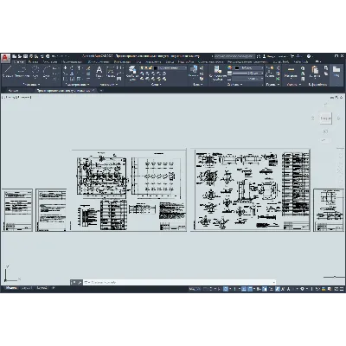Select the large Text tool
Viewport: 346px width, 346px height.
pyautogui.click(x=99, y=72)
